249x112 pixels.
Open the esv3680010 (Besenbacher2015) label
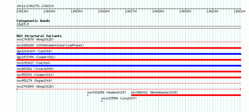pos(154,92)
